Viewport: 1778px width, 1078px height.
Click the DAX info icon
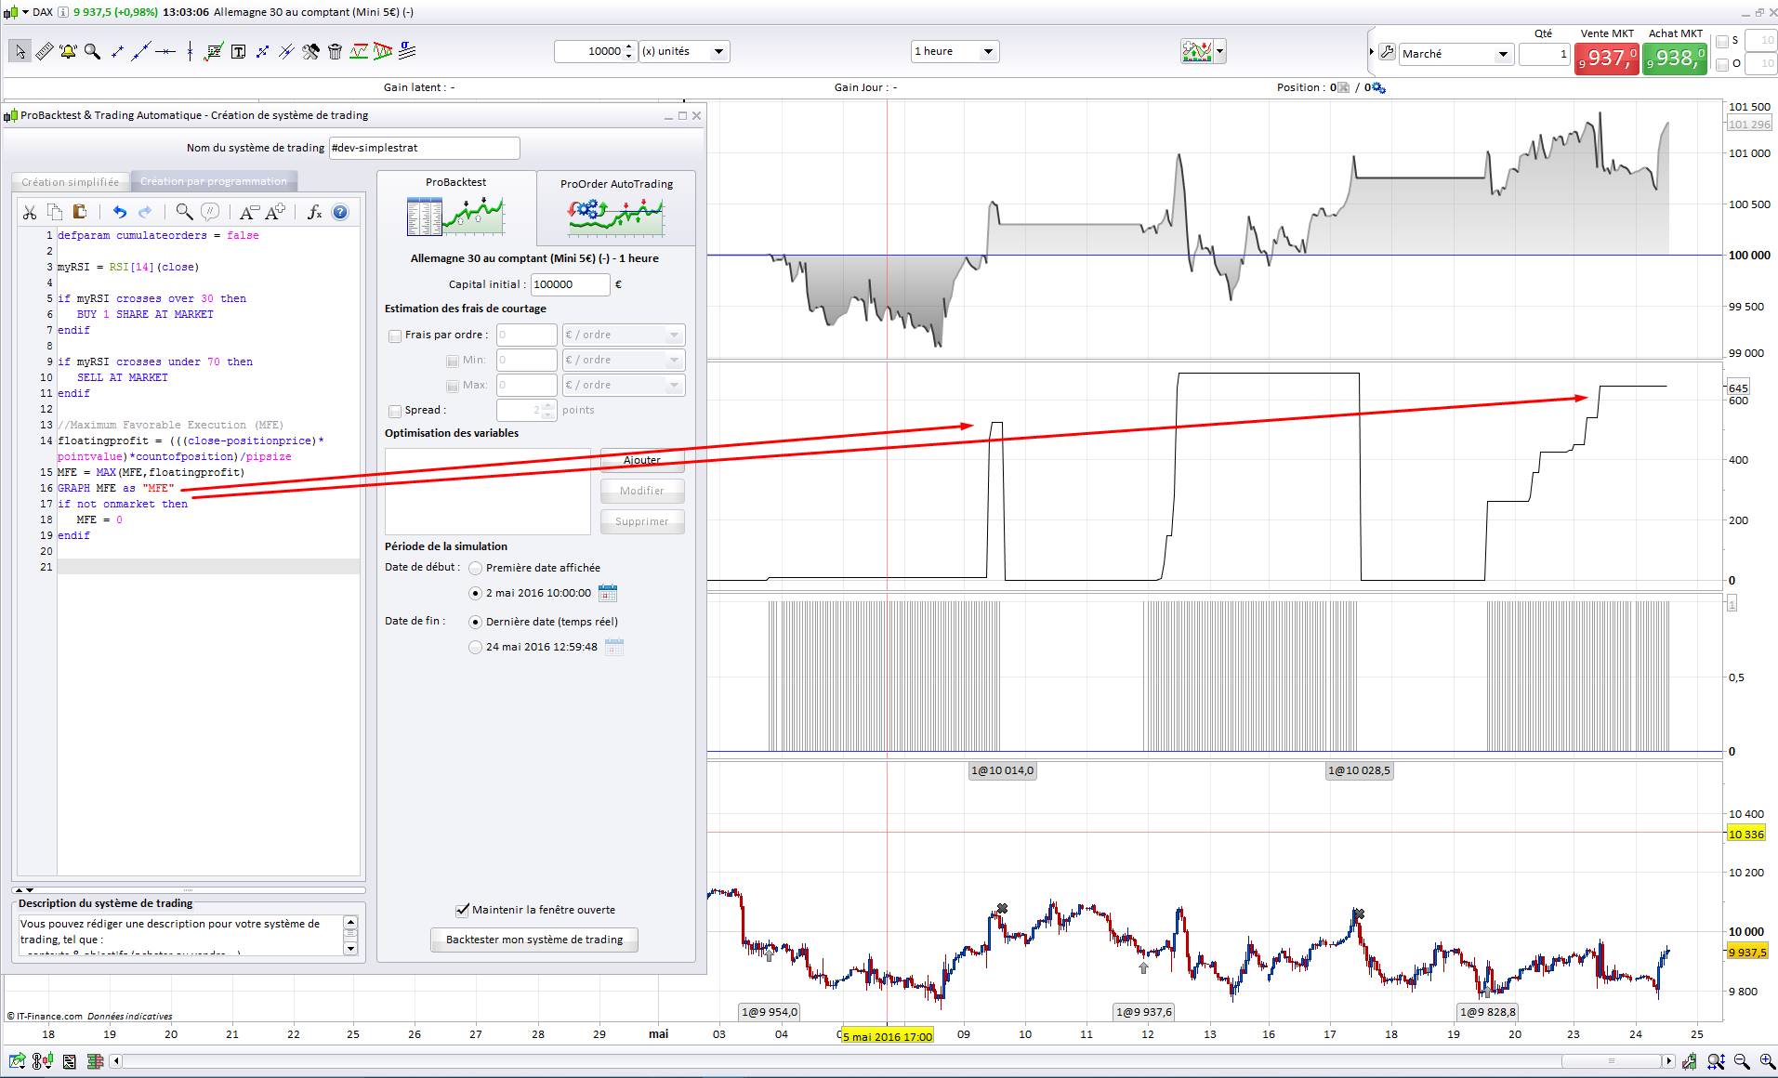click(62, 12)
